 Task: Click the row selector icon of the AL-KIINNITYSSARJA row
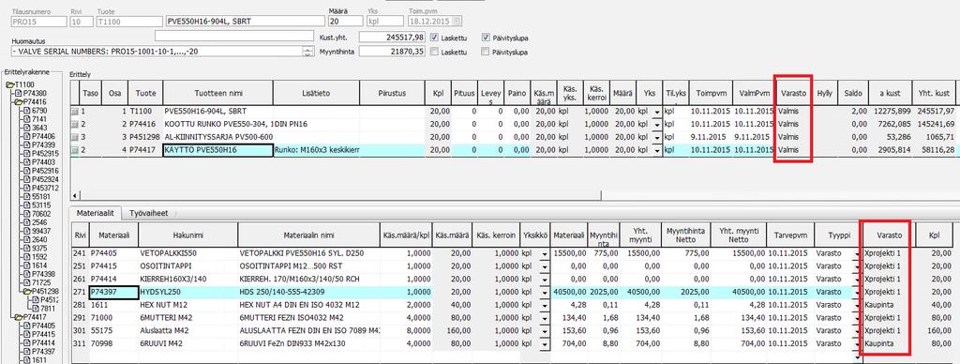[75, 137]
